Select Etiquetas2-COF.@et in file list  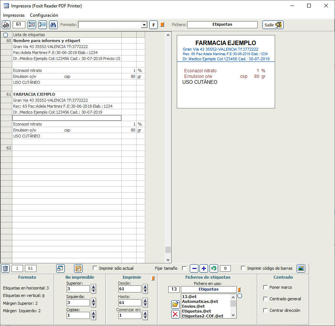[203, 316]
